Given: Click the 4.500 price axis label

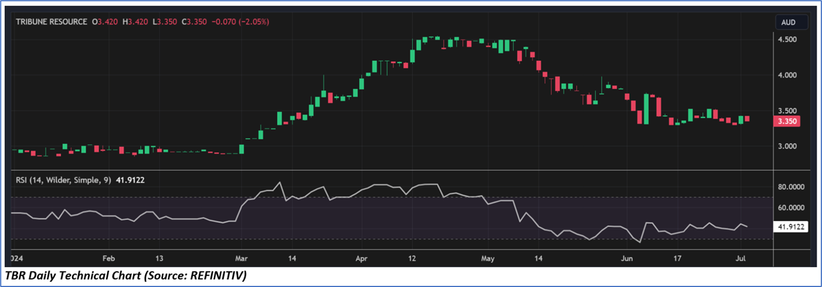Looking at the screenshot, I should (787, 40).
